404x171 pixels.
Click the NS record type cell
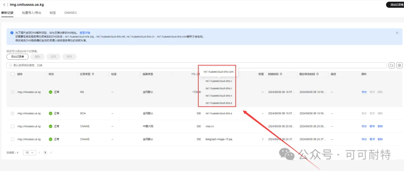(82, 92)
